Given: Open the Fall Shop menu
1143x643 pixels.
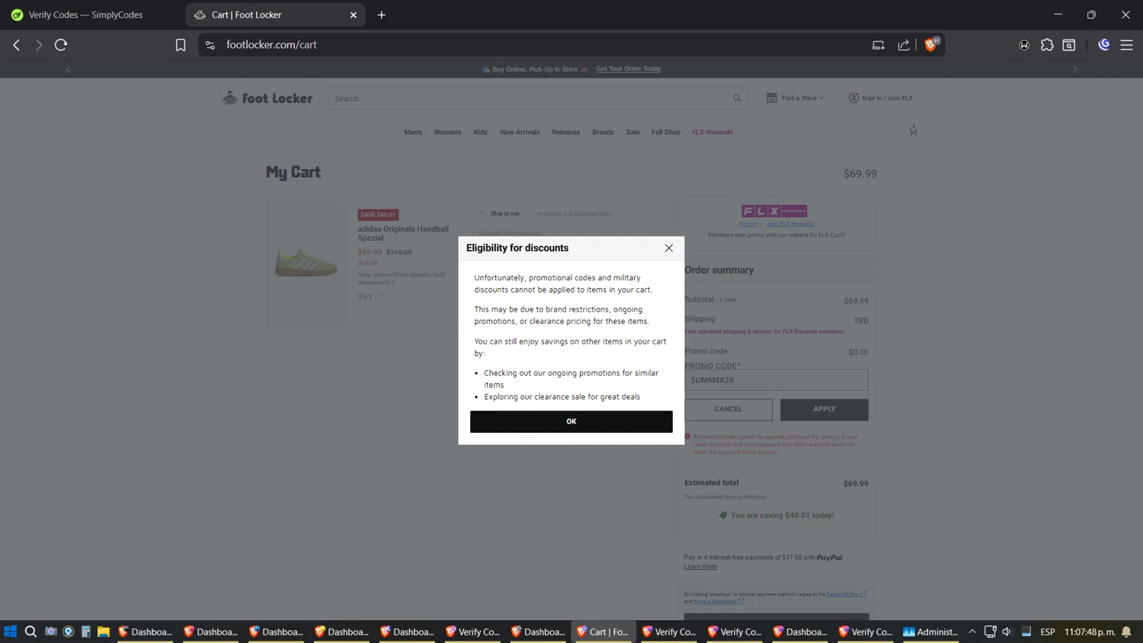Looking at the screenshot, I should coord(665,133).
